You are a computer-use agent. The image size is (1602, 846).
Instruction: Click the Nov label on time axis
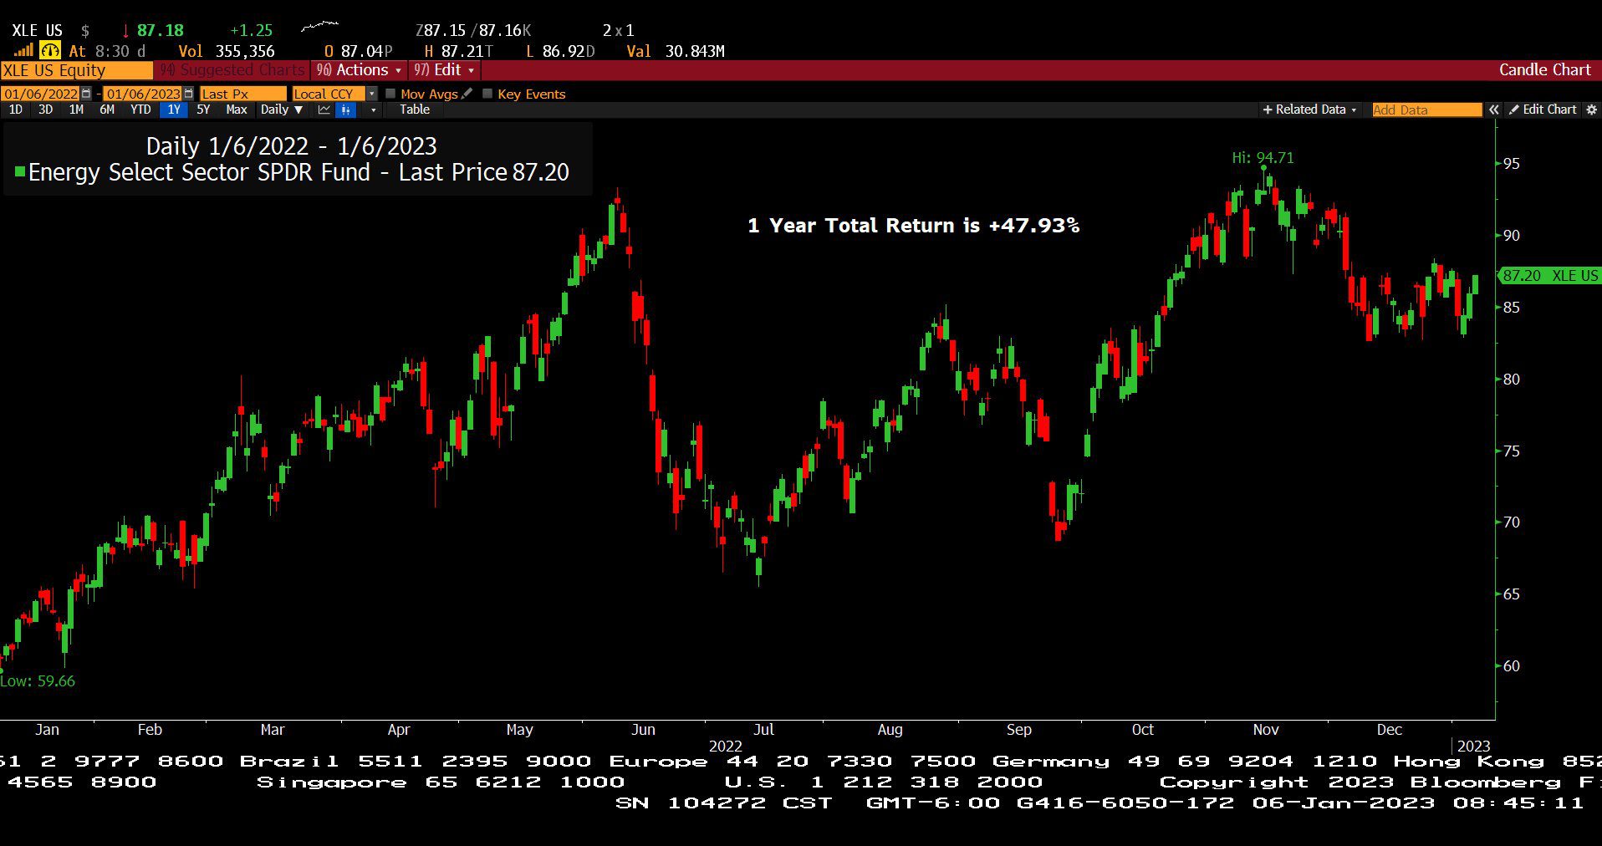coord(1266,730)
